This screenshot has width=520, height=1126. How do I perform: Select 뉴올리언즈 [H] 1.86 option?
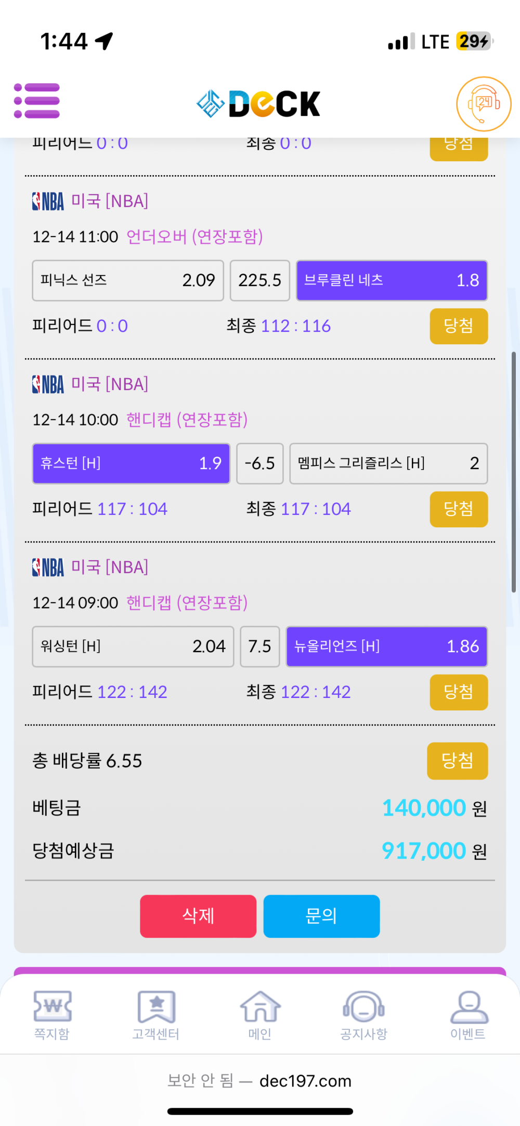pyautogui.click(x=386, y=646)
